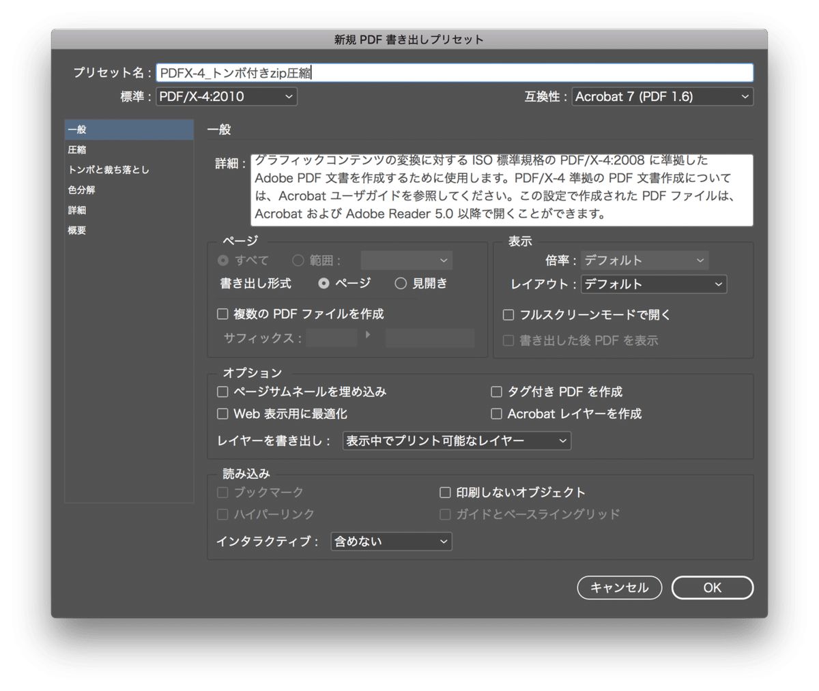Toggle Web 表示用に最適化

[x=222, y=413]
